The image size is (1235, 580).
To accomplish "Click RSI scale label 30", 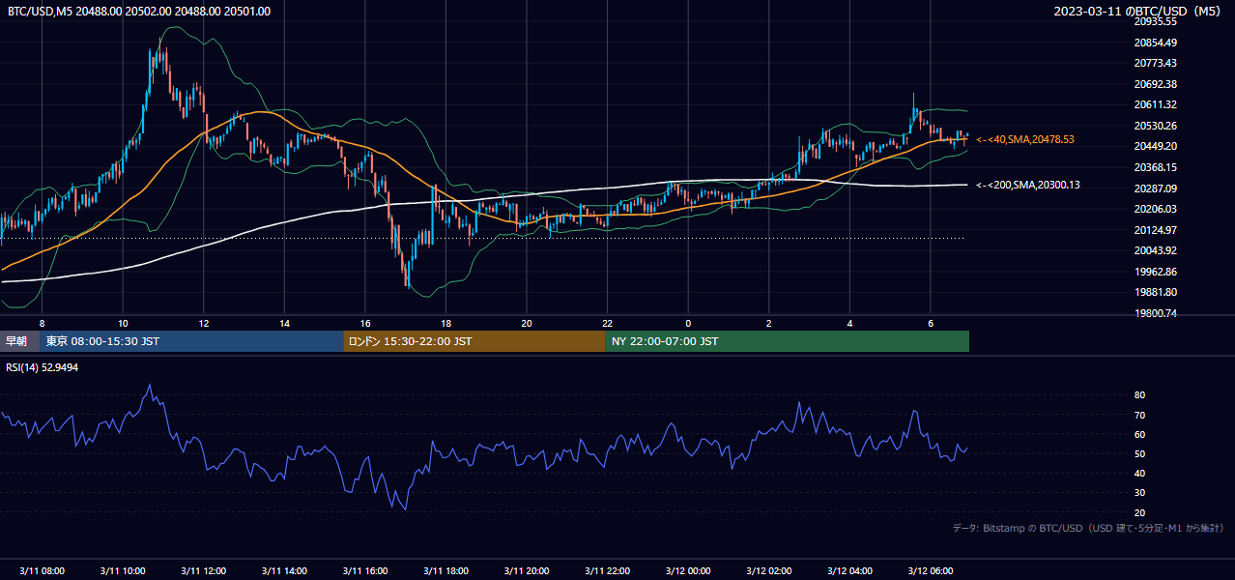I will (1139, 493).
